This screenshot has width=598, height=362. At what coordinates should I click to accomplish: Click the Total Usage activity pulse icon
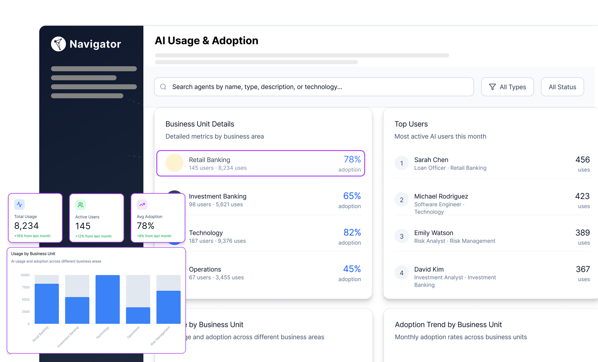19,205
